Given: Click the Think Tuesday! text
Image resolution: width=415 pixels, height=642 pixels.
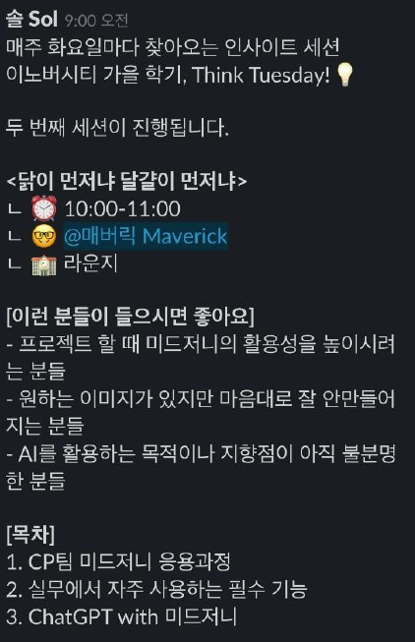Looking at the screenshot, I should (261, 75).
